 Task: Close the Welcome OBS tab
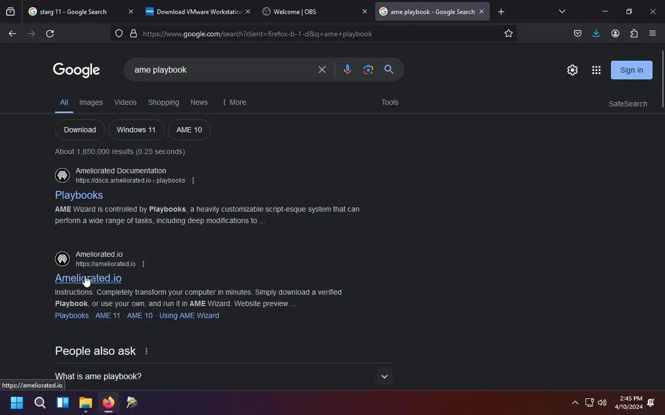[x=365, y=11]
